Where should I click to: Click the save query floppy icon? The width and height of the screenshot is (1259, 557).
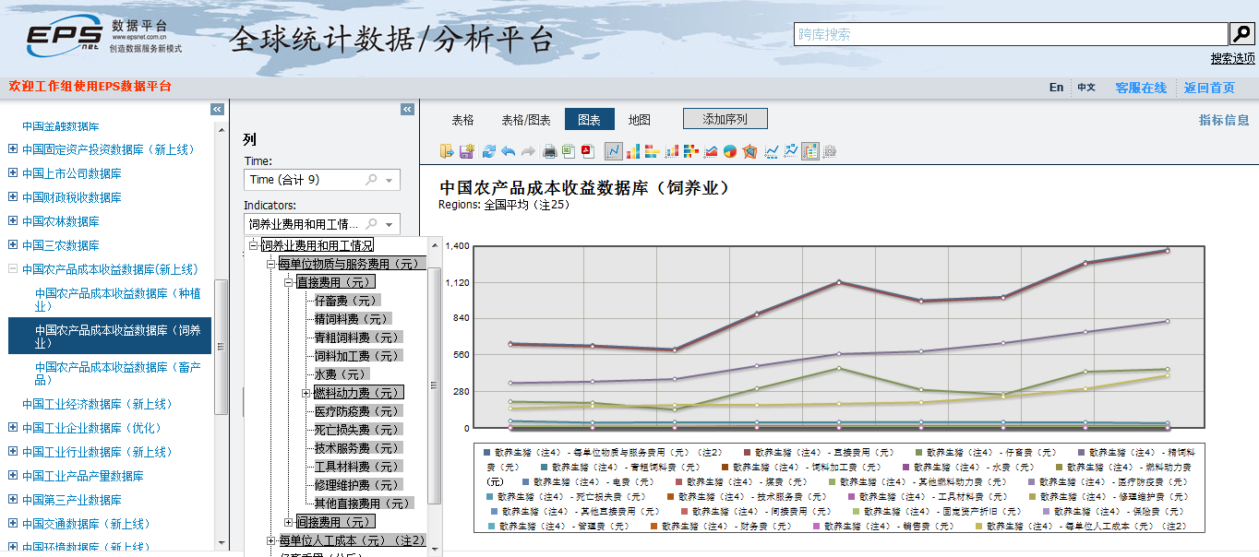point(466,151)
